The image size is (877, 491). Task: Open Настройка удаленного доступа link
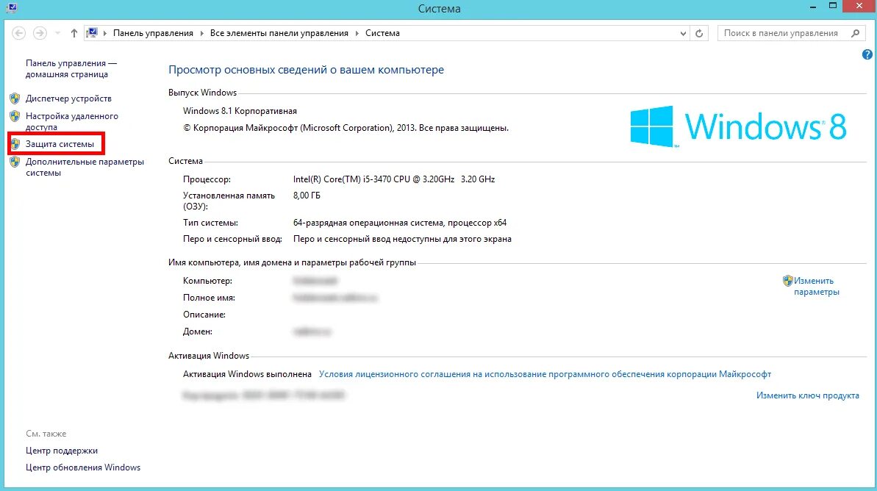(x=71, y=121)
